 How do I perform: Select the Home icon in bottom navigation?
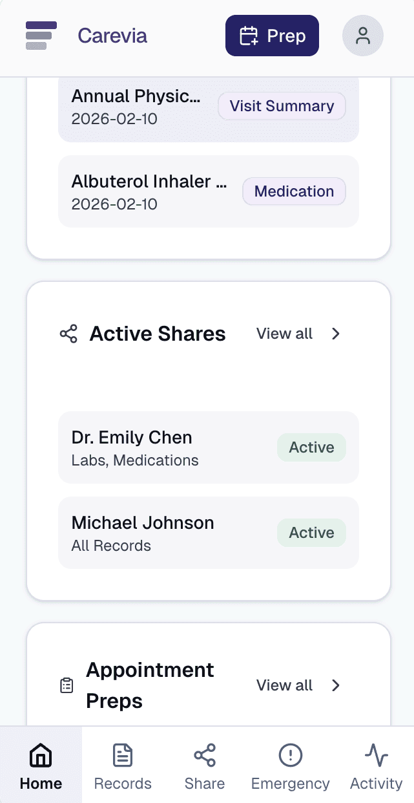41,755
